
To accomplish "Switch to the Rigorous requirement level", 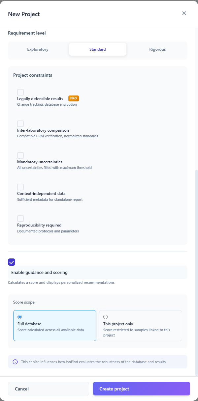I will [157, 49].
